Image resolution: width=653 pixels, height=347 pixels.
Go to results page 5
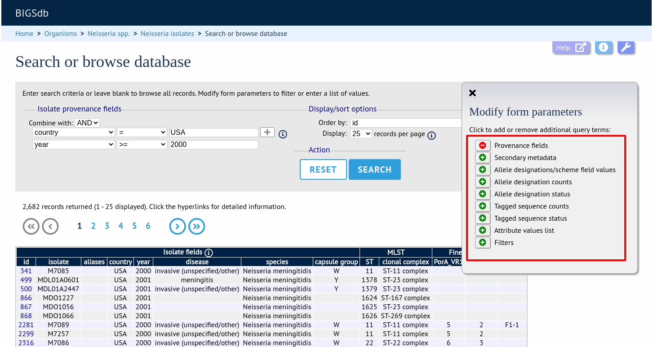pos(134,226)
